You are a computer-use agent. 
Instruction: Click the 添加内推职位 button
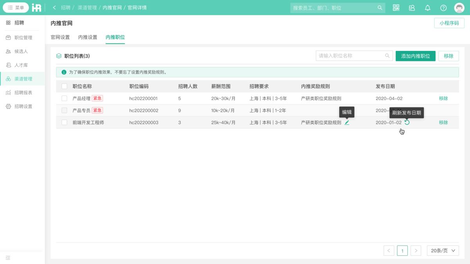click(415, 56)
